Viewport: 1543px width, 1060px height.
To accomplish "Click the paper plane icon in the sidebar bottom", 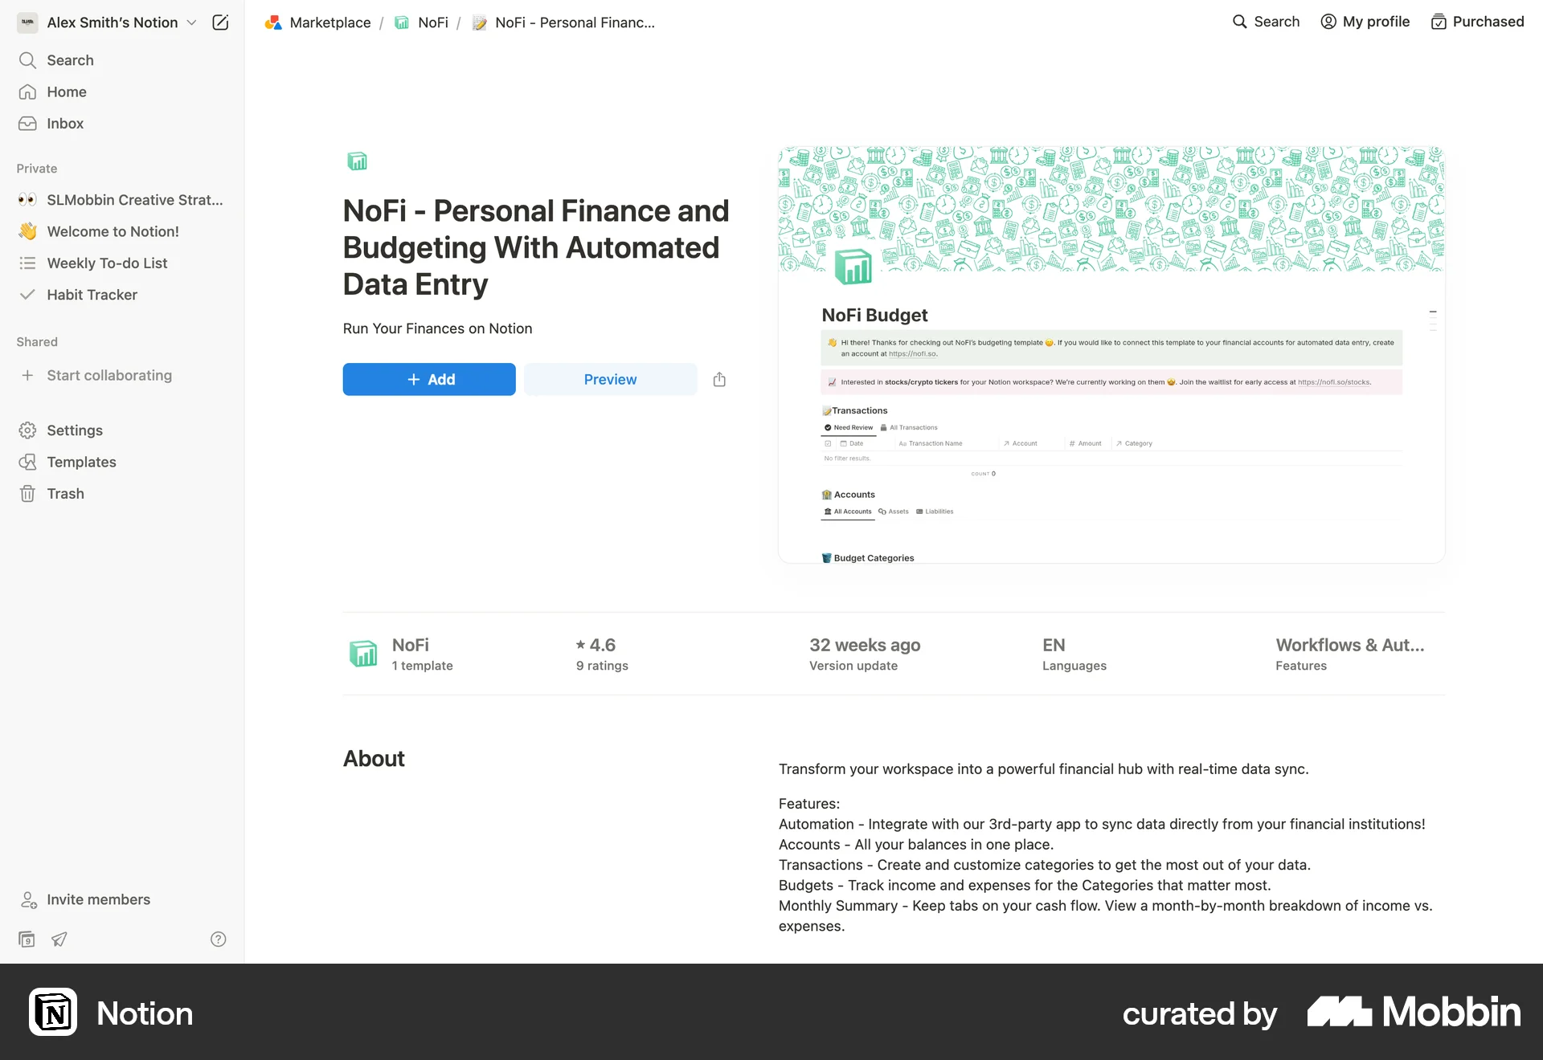I will pos(59,939).
